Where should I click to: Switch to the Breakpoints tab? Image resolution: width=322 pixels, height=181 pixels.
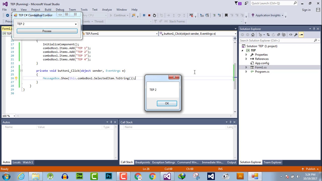(142, 162)
